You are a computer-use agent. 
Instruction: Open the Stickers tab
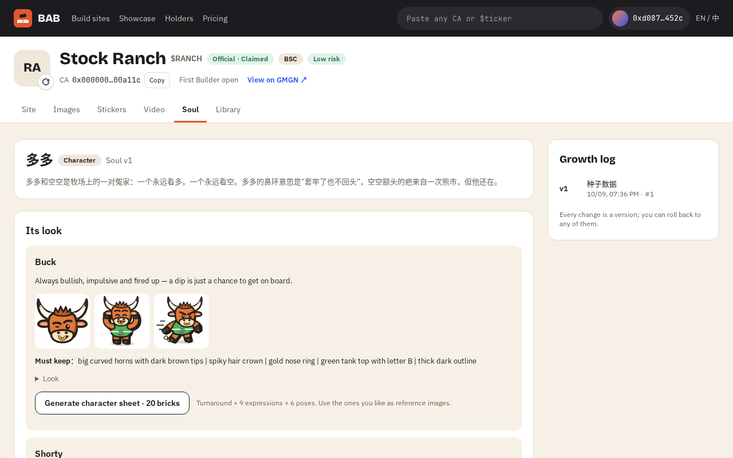pos(112,109)
